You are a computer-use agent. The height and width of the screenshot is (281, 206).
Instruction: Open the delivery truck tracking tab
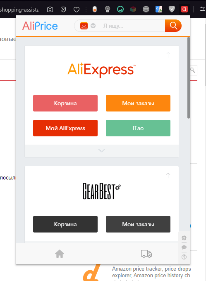(146, 254)
